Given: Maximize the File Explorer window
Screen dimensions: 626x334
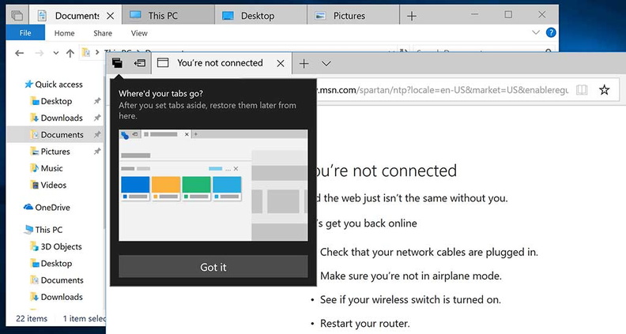Looking at the screenshot, I should click(x=508, y=15).
